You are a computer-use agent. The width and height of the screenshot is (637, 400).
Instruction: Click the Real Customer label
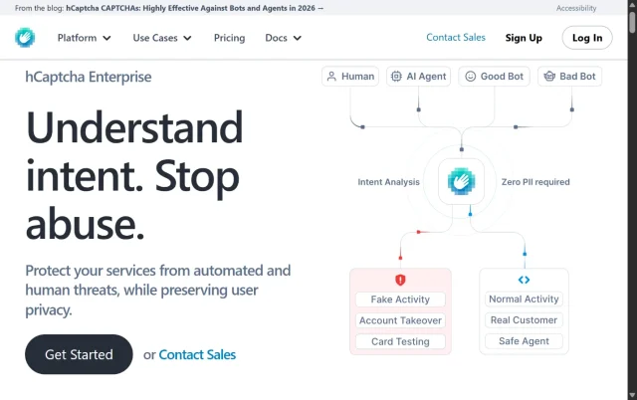(524, 320)
